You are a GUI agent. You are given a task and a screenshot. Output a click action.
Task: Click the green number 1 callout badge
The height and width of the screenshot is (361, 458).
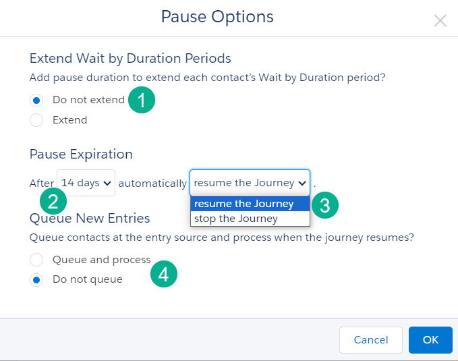click(142, 101)
